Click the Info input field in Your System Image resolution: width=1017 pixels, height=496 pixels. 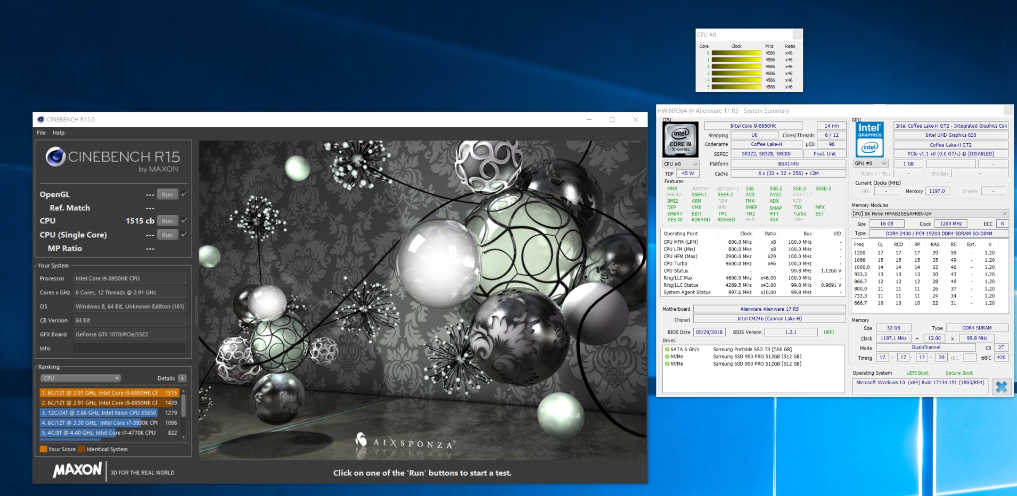point(130,349)
